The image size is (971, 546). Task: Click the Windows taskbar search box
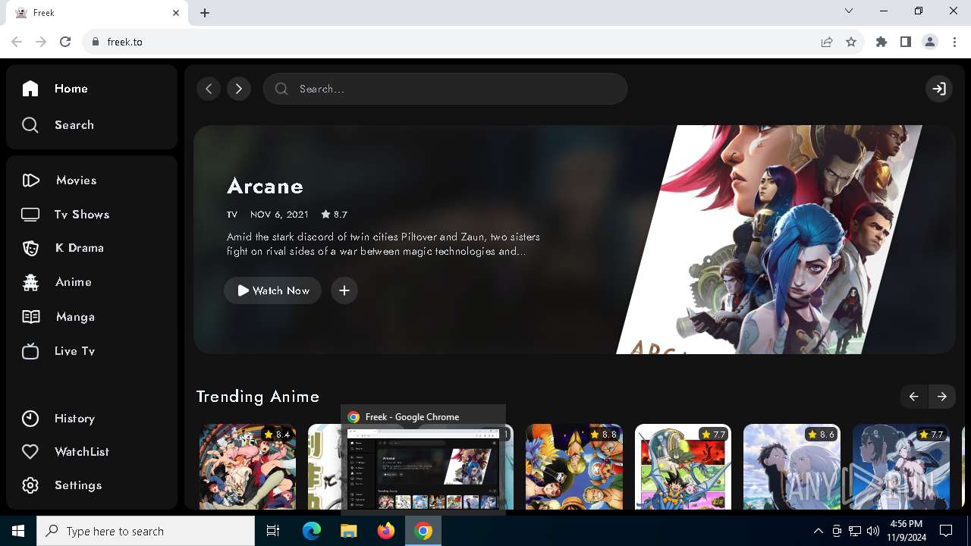tap(146, 531)
